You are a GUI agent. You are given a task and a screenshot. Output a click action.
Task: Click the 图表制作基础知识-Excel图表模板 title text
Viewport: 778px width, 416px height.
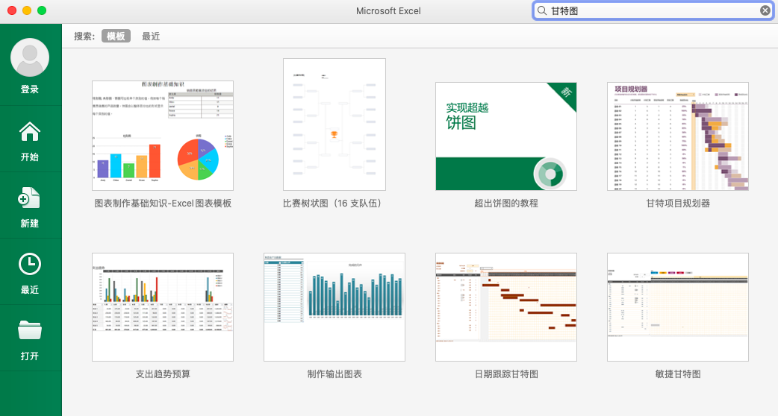pos(163,203)
